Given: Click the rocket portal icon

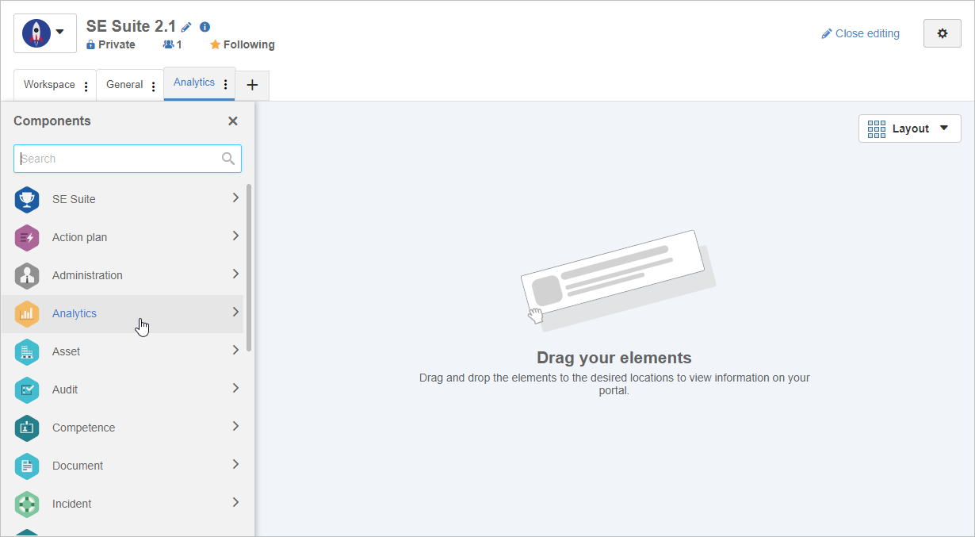Looking at the screenshot, I should pos(36,33).
